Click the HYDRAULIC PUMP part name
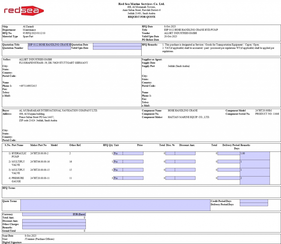Image resolution: width=281 pixels, height=244 pixels. [19, 155]
